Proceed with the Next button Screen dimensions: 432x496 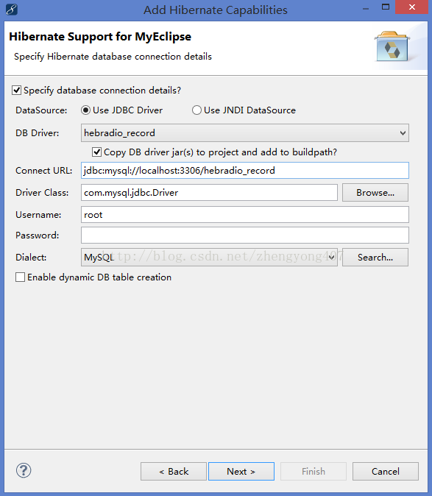pos(241,471)
